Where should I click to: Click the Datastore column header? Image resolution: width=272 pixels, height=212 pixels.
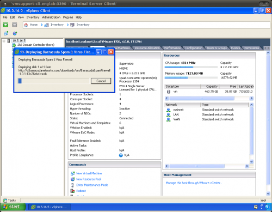pyautogui.click(x=183, y=87)
